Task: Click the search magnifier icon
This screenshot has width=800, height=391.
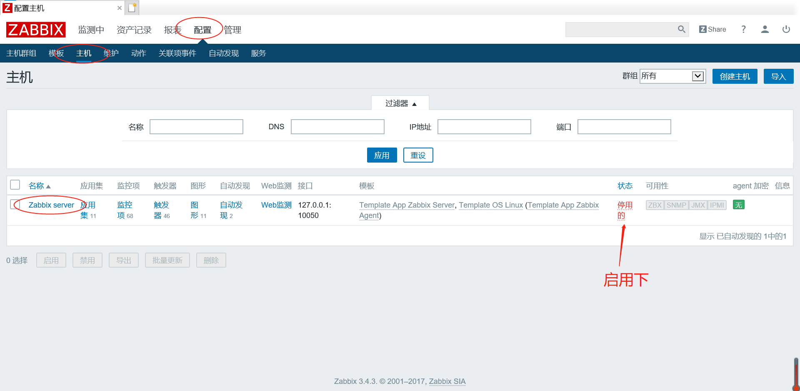Action: click(682, 29)
